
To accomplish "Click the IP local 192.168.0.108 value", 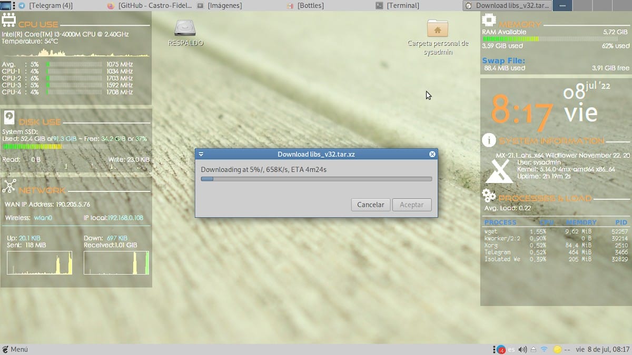I will (125, 218).
